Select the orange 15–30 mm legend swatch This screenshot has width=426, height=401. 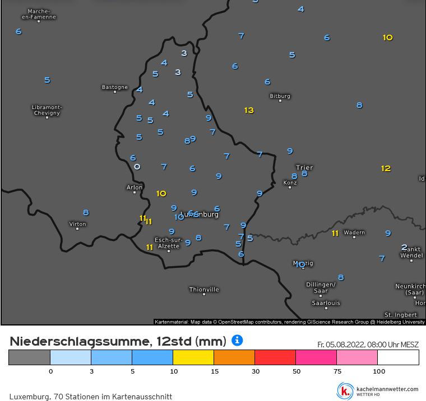(x=234, y=357)
